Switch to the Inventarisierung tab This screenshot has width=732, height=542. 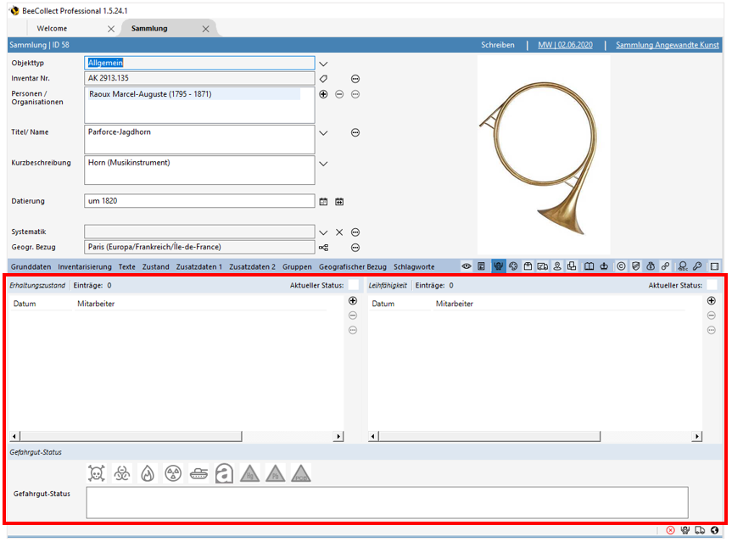(85, 266)
